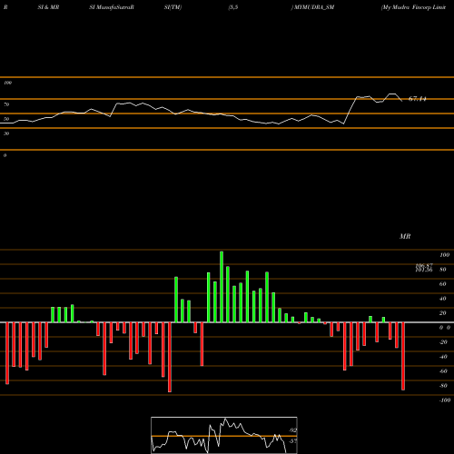The image size is (454, 454).
Task: Open the mini overview chart thumbnail
Action: tap(224, 435)
